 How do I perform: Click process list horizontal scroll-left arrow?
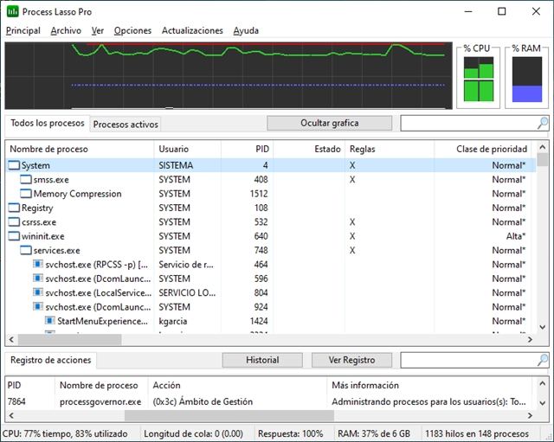click(x=11, y=339)
